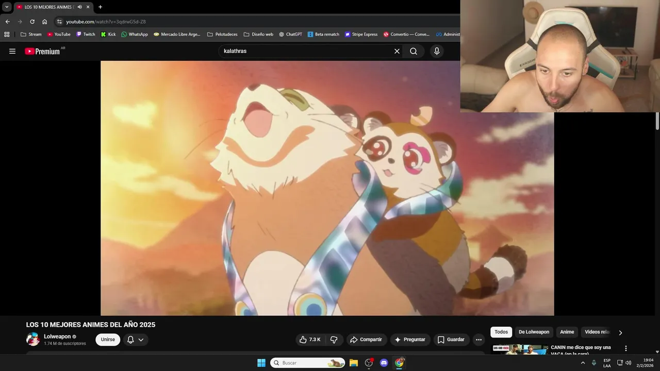The width and height of the screenshot is (660, 371).
Task: Open the CANIN me dice video title
Action: click(581, 350)
